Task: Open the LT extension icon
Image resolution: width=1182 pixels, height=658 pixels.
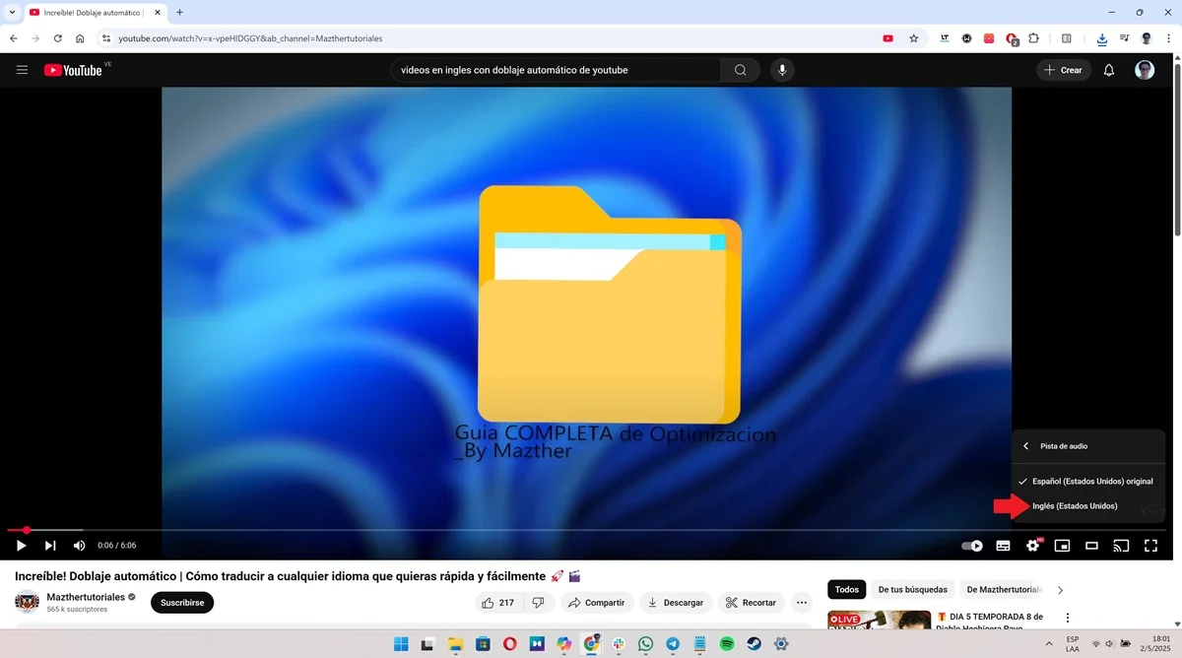Action: click(x=945, y=38)
